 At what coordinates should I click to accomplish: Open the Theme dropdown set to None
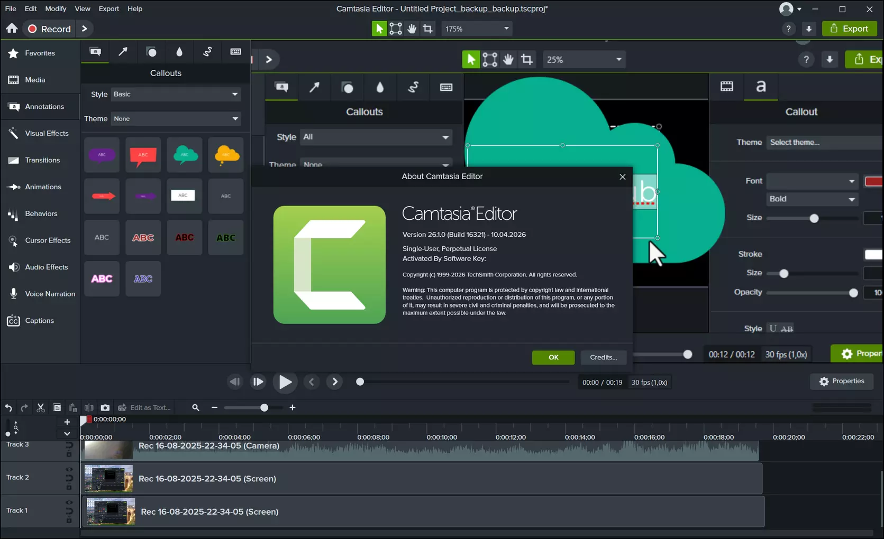(176, 118)
